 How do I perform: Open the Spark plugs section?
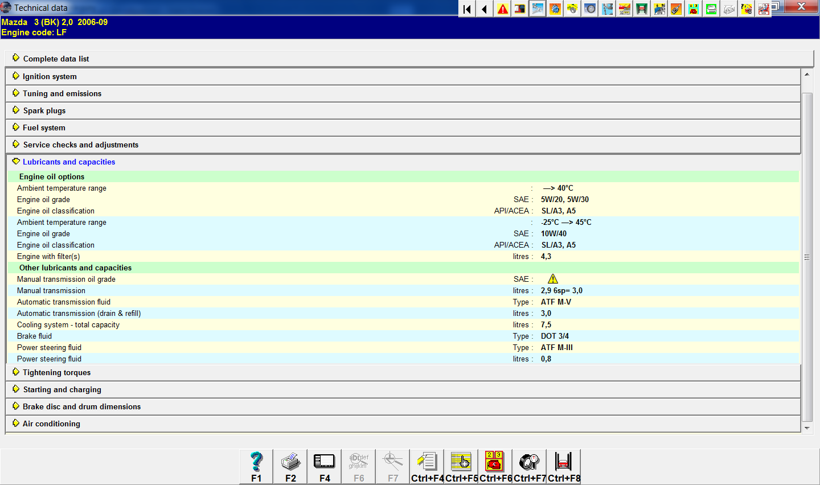point(44,110)
